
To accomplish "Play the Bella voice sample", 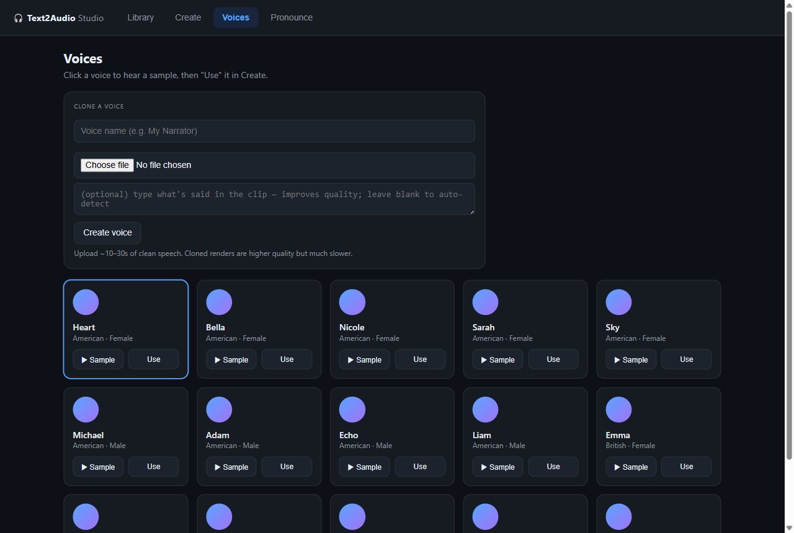I will point(231,359).
